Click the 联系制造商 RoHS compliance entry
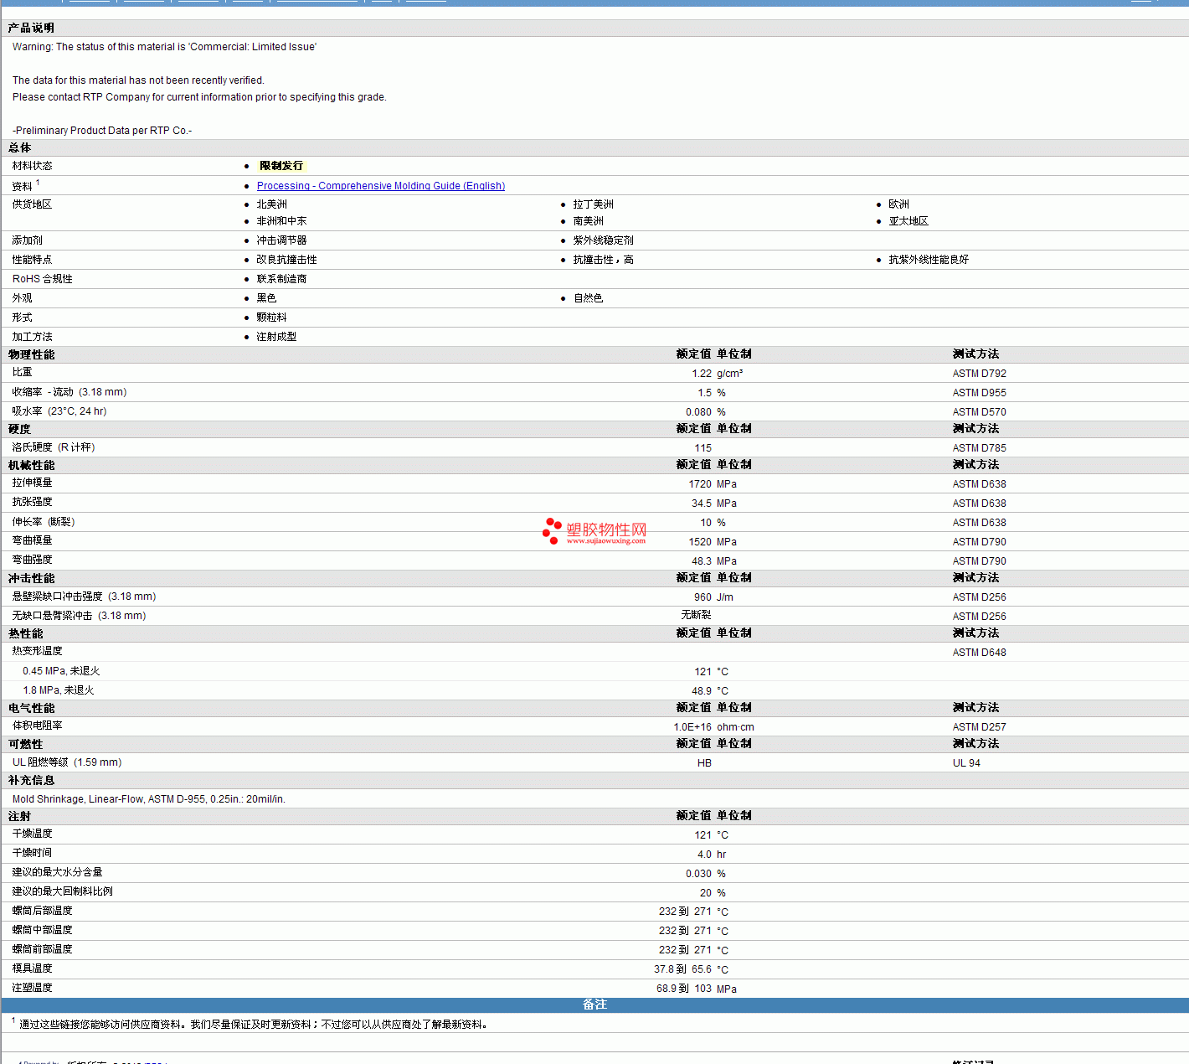 coord(281,279)
